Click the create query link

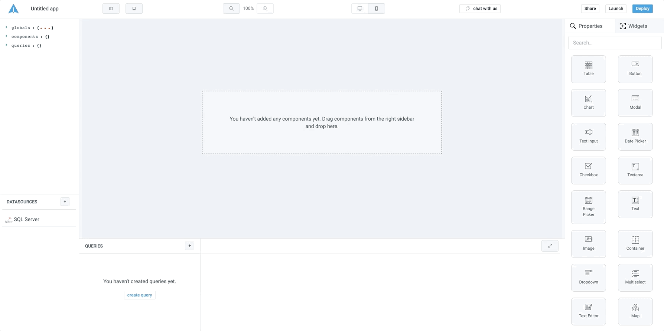click(140, 295)
